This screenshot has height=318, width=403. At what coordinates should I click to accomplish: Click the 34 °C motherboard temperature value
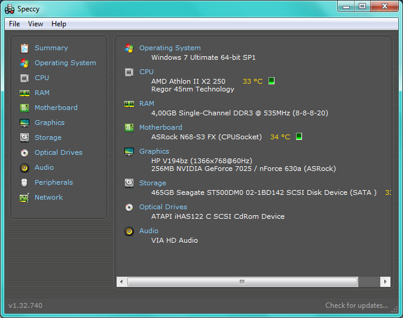click(x=280, y=137)
